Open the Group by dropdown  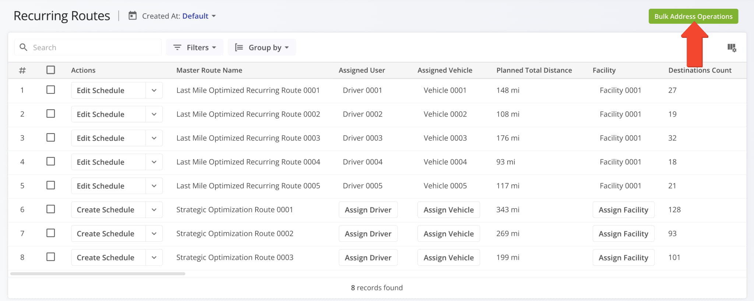tap(262, 47)
